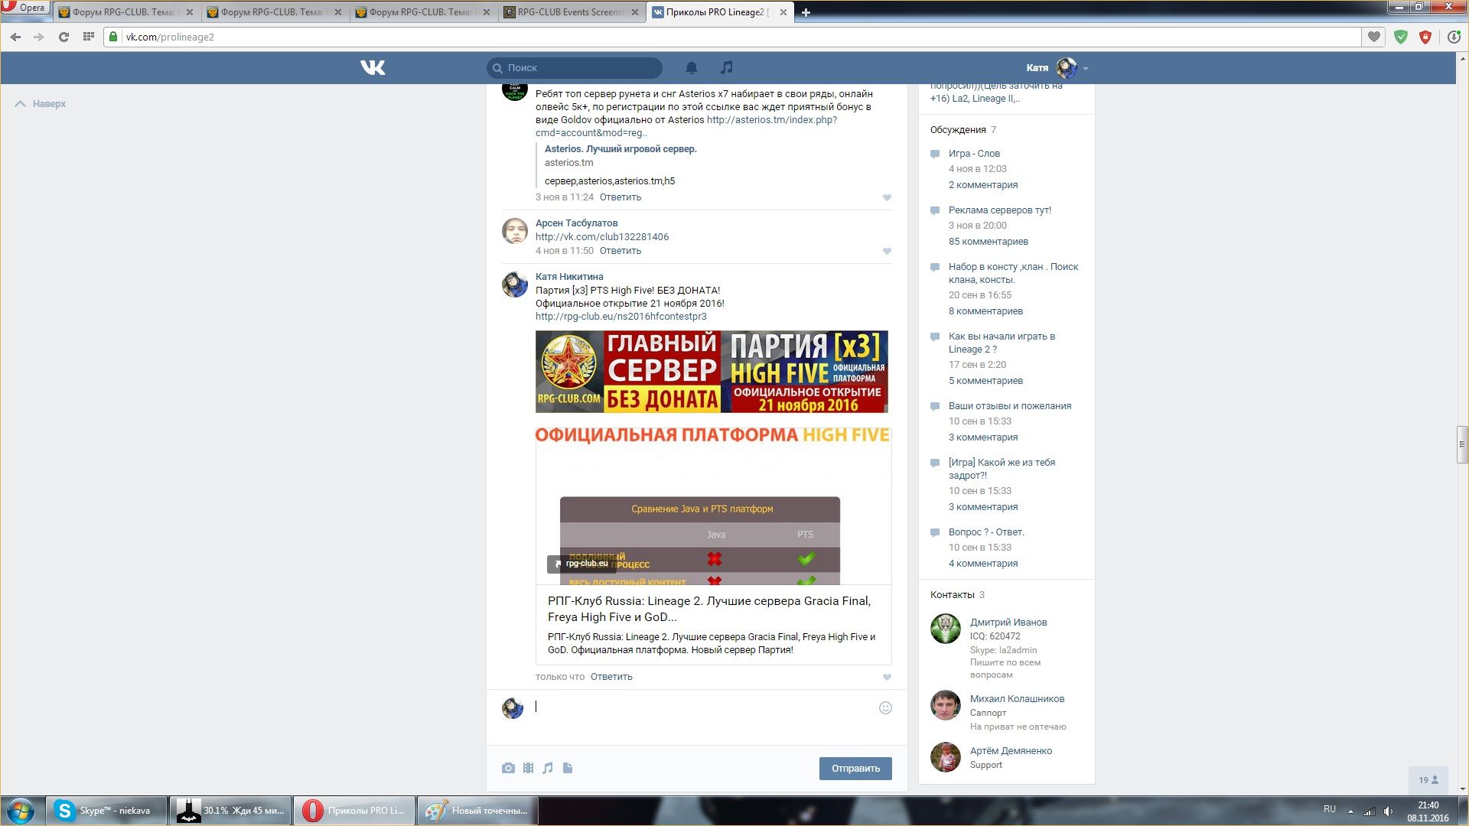Like Катя Никитина's comment heart
The height and width of the screenshot is (826, 1469).
point(887,677)
